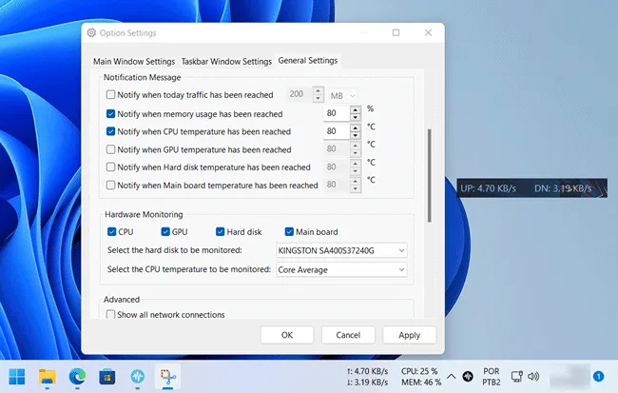This screenshot has width=618, height=393.
Task: Launch Microsoft Edge from taskbar
Action: point(77,377)
